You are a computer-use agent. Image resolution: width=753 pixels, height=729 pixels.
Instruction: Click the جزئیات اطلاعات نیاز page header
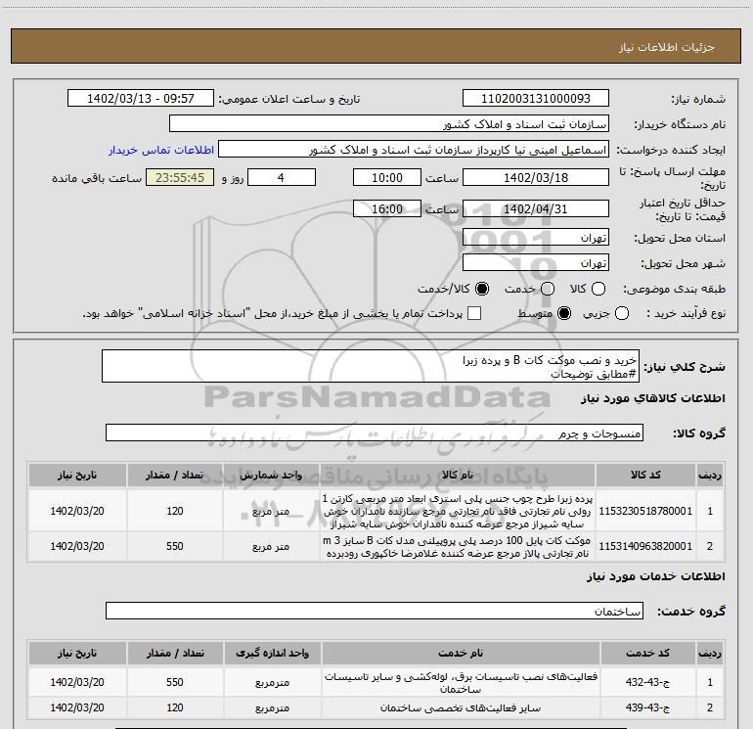click(x=667, y=47)
